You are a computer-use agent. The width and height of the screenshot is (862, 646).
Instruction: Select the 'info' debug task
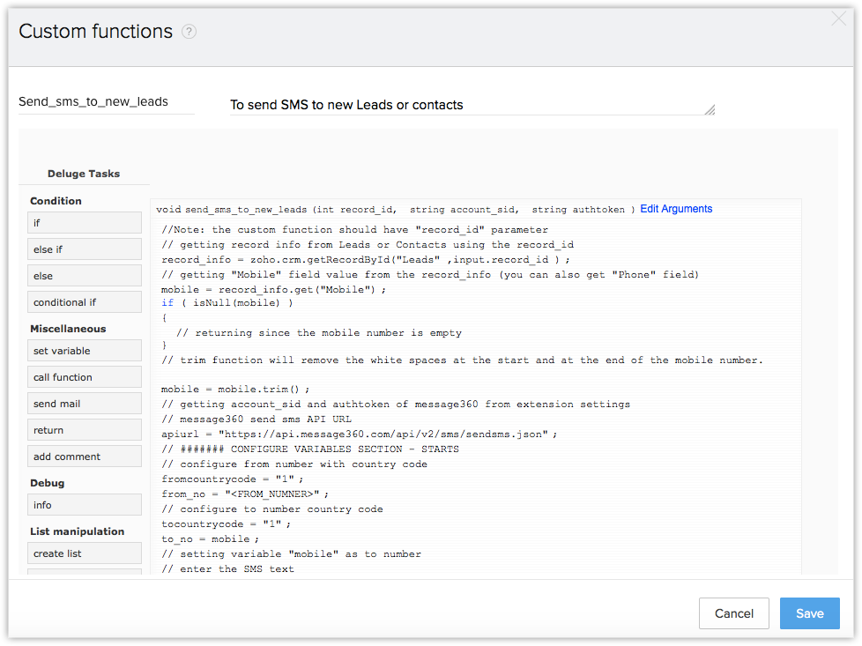tap(85, 505)
